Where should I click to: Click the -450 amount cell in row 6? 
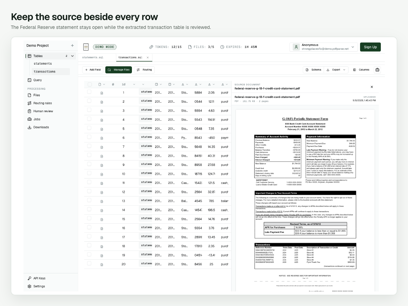(x=211, y=138)
